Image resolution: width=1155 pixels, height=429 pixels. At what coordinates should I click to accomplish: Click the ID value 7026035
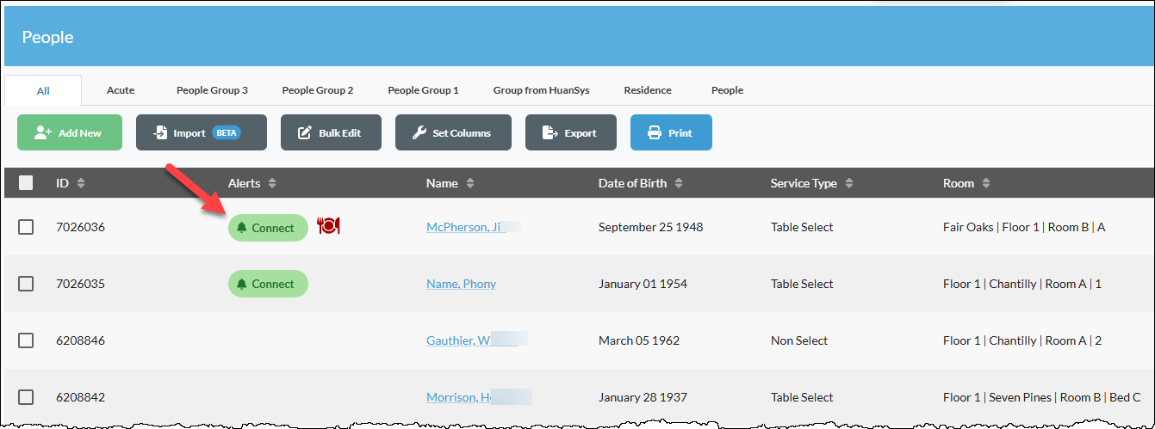pos(80,284)
